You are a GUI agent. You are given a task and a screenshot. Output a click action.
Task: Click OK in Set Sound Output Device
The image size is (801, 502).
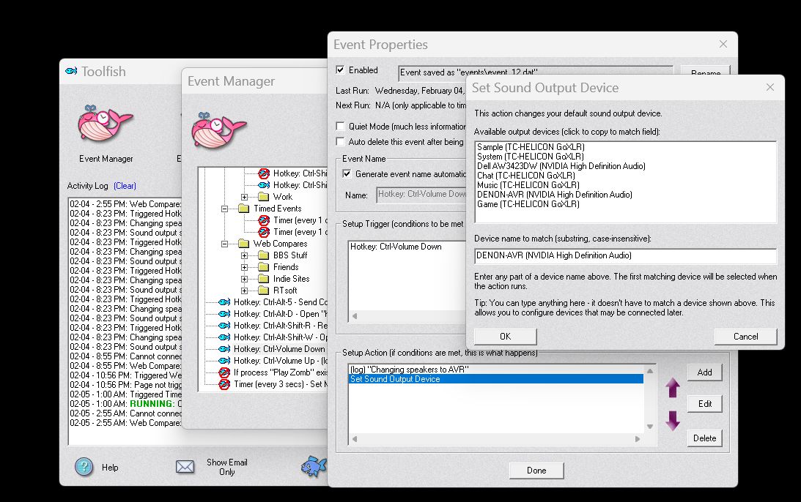[505, 336]
